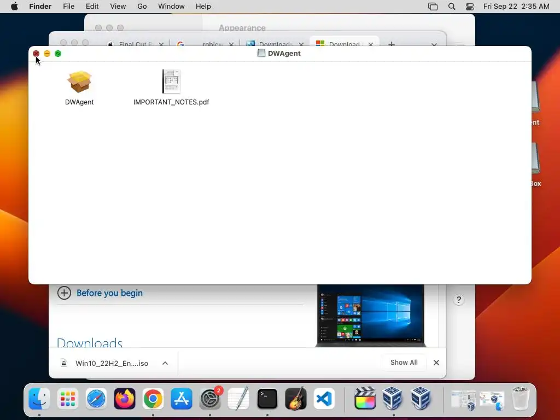This screenshot has width=560, height=420.
Task: Open the Edit menu
Action: click(x=92, y=7)
